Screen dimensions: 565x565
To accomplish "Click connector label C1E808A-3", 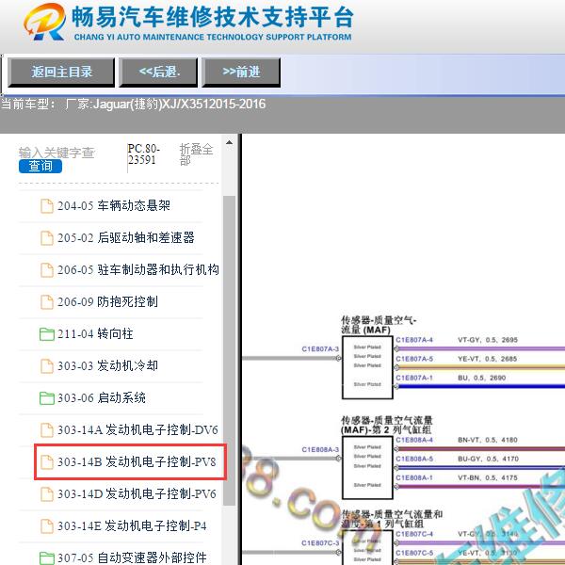I will (x=320, y=449).
